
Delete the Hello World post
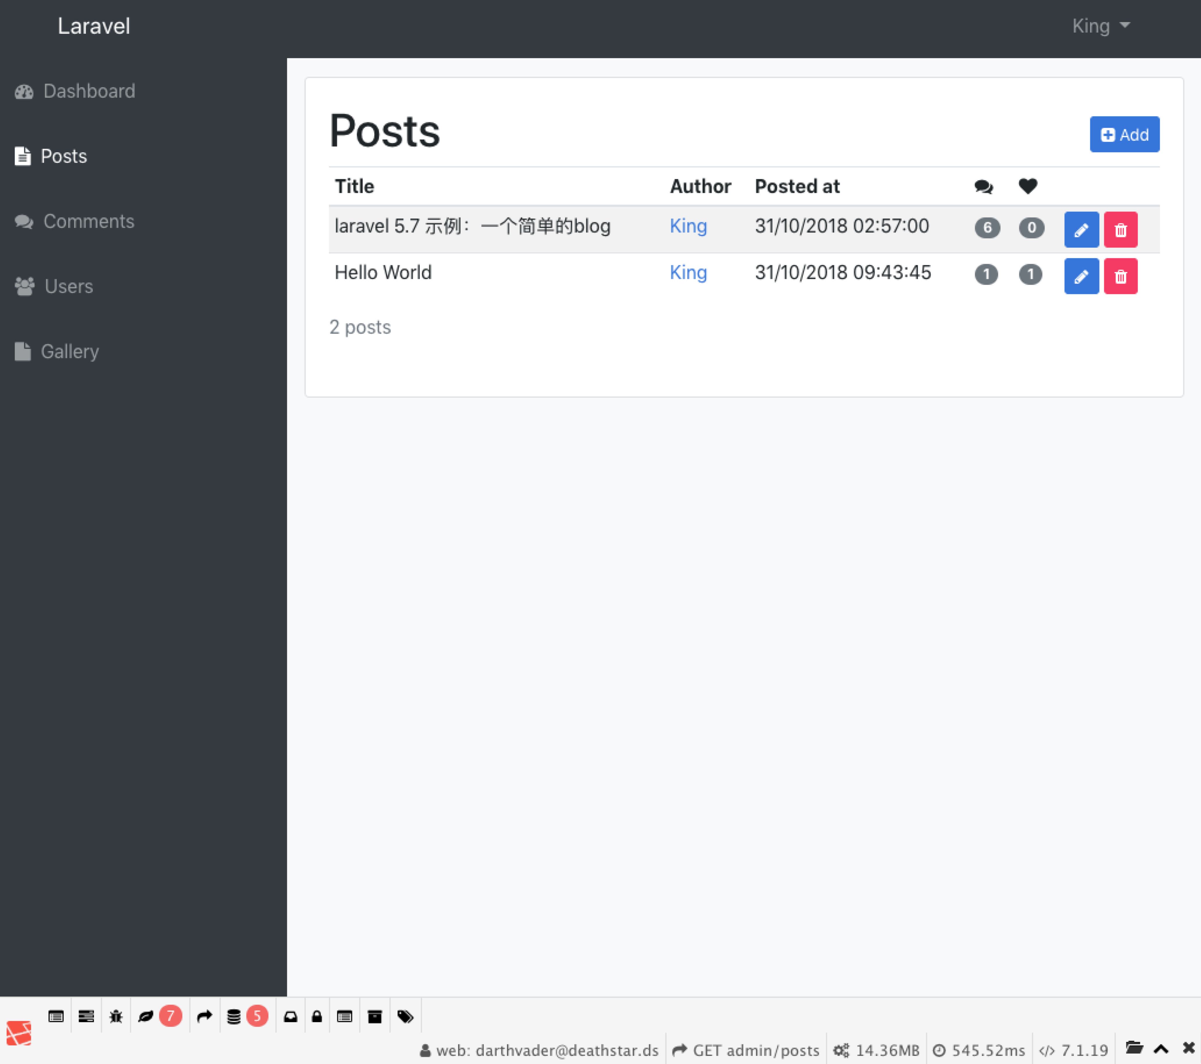1120,276
